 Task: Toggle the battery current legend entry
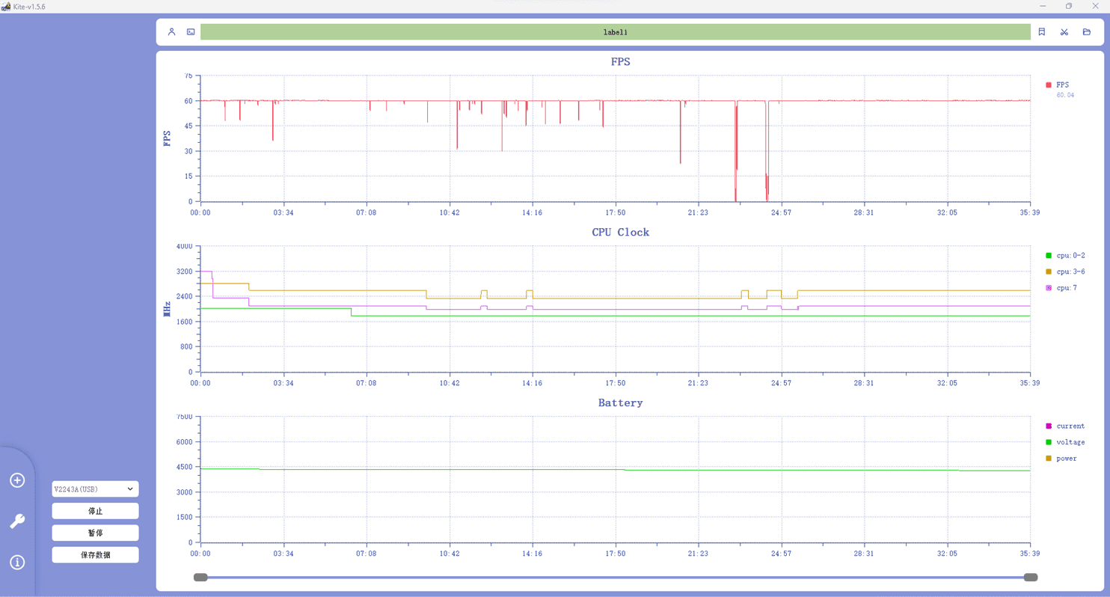1065,426
